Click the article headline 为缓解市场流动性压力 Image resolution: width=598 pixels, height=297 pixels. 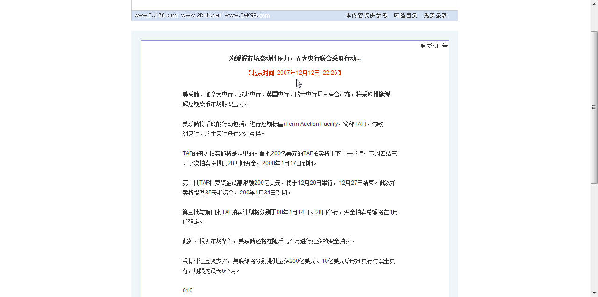point(295,58)
